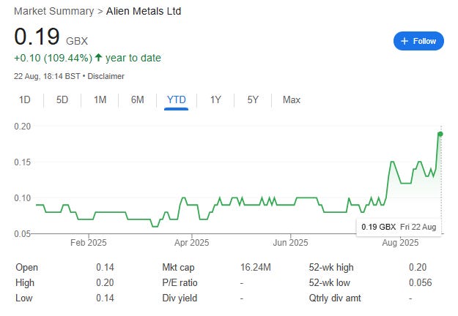Click the Aug 2025 axis label
Image resolution: width=458 pixels, height=316 pixels.
pyautogui.click(x=400, y=243)
